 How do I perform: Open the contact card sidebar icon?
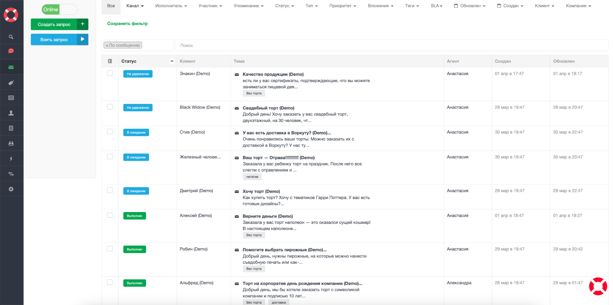(x=11, y=98)
